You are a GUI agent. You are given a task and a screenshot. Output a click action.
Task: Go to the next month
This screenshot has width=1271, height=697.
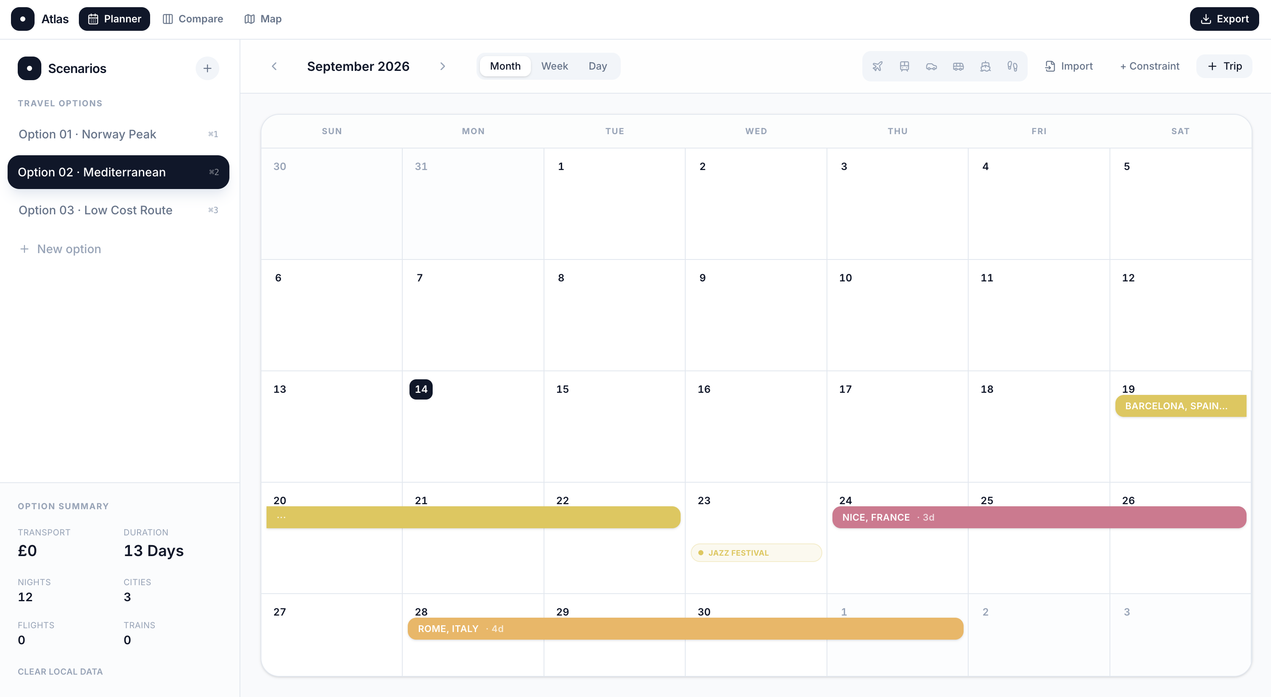pyautogui.click(x=443, y=66)
